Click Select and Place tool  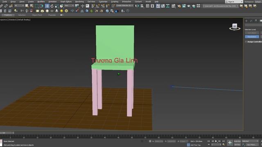61,6
